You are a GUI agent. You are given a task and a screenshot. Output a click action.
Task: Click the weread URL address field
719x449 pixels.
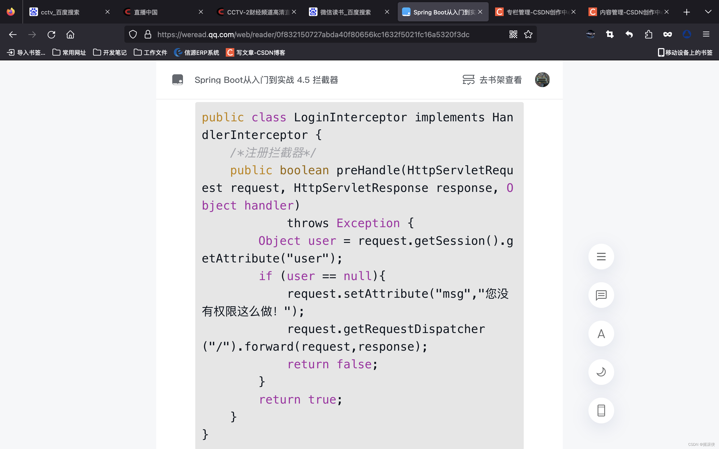click(x=312, y=34)
